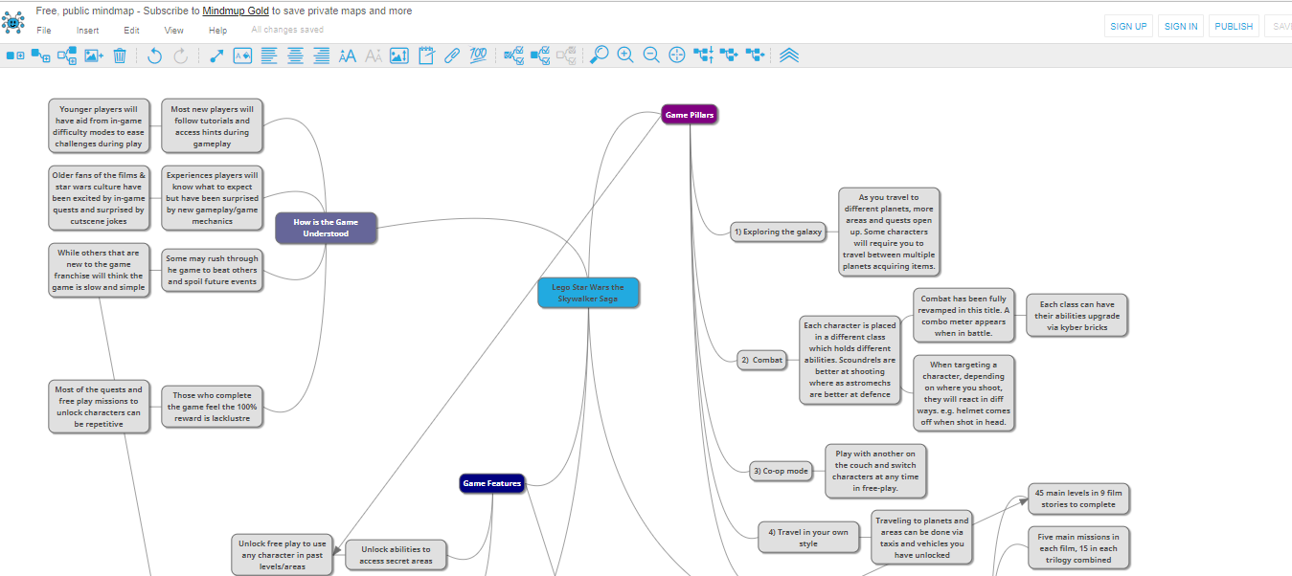Viewport: 1292px width, 576px height.
Task: Open the View menu
Action: pyautogui.click(x=174, y=31)
